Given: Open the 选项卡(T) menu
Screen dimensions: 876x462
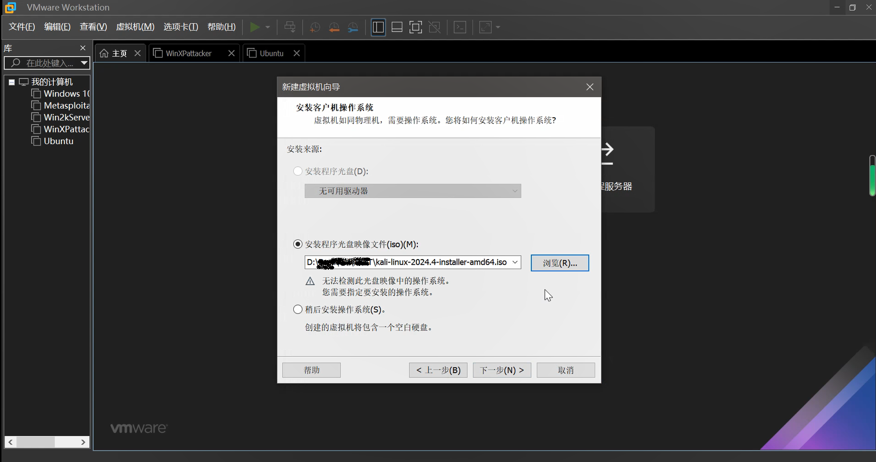Looking at the screenshot, I should 181,27.
